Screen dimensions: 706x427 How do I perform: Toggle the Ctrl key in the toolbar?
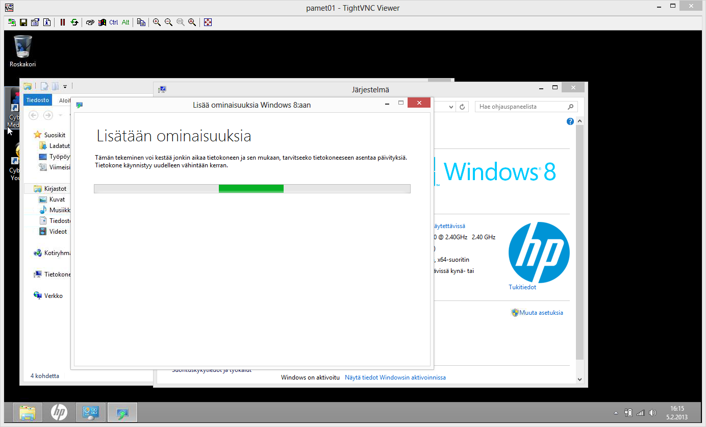[114, 22]
